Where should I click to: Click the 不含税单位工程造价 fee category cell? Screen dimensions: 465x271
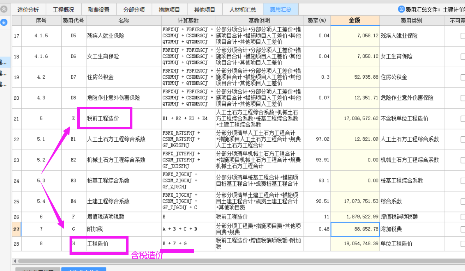412,119
